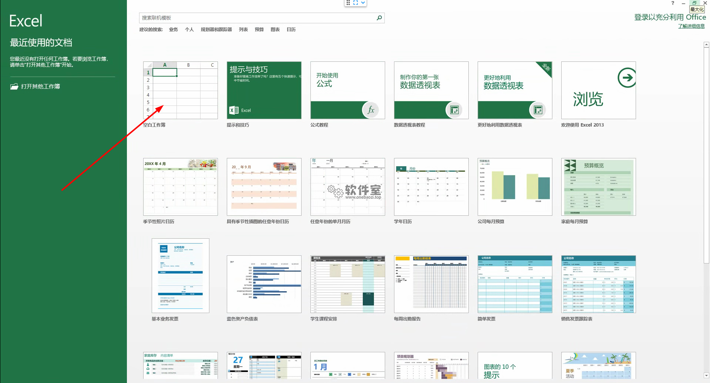
Task: Open the 项目规划器 template
Action: (x=431, y=366)
